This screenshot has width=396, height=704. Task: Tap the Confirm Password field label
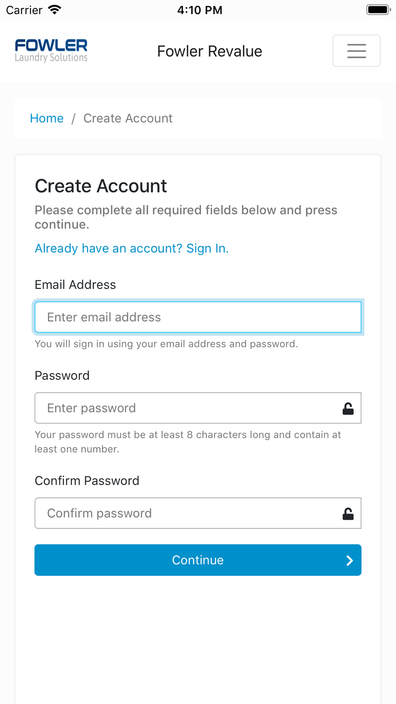pos(87,481)
